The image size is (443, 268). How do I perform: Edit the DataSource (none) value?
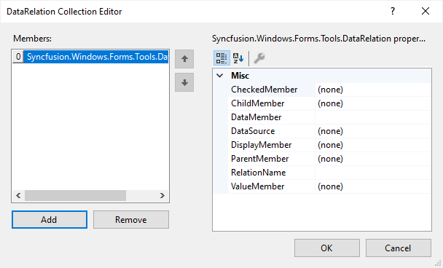tap(373, 131)
